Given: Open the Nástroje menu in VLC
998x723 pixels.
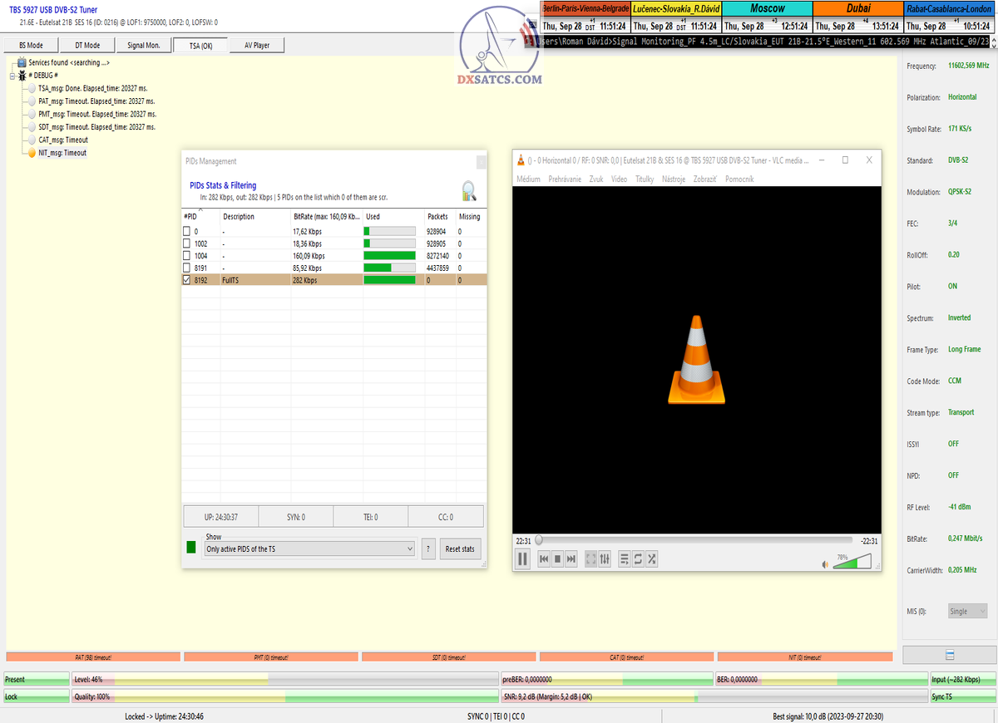Looking at the screenshot, I should tap(674, 180).
